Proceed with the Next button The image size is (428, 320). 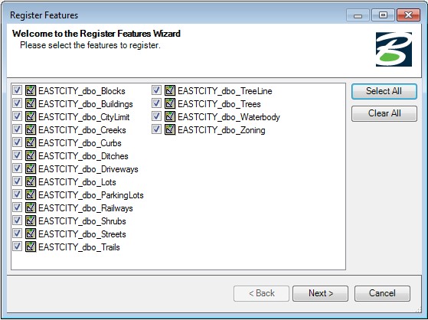pos(320,293)
